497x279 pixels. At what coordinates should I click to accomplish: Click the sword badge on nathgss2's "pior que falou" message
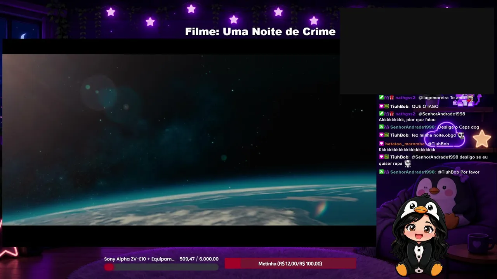point(381,114)
